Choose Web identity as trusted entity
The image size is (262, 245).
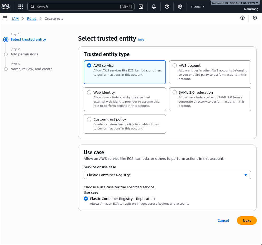tap(89, 92)
